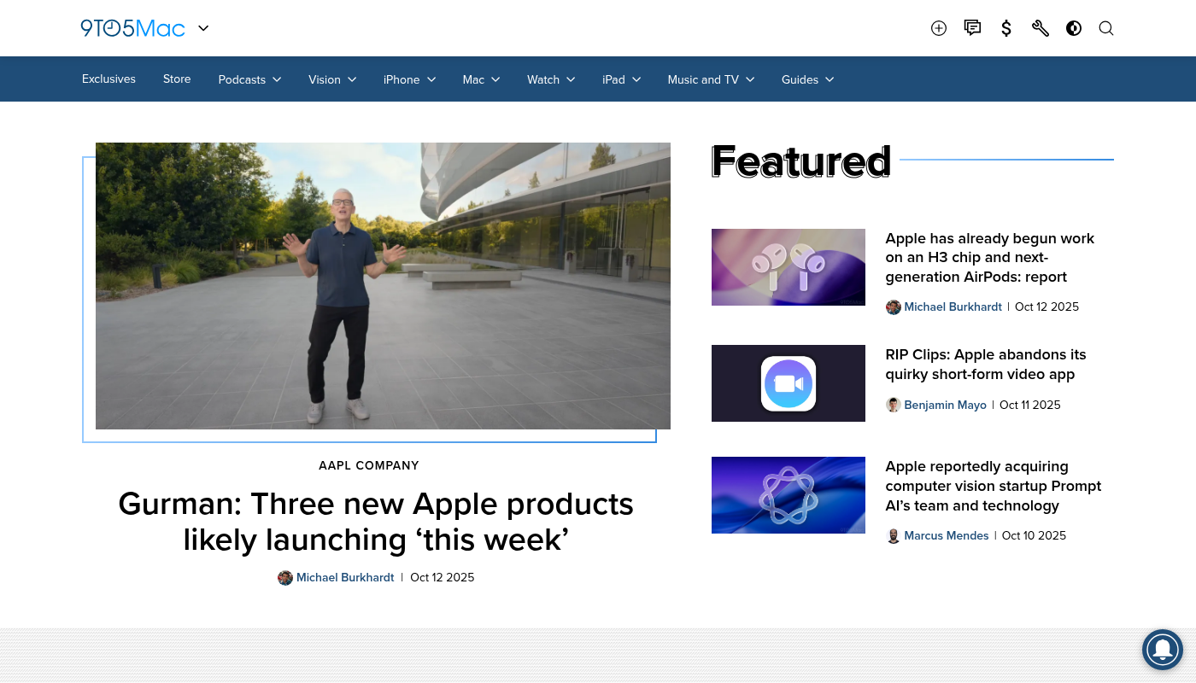
Task: Open author link Benjamin Mayo
Action: tap(945, 406)
